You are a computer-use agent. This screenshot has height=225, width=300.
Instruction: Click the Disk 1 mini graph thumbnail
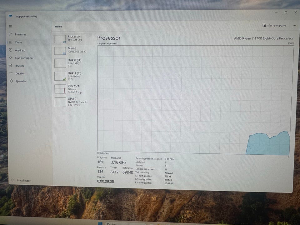(x=60, y=76)
